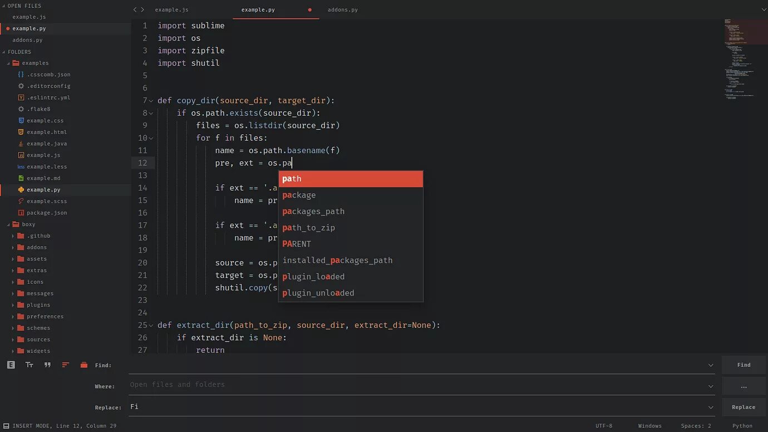
Task: Click the .eslintrc.yml file icon
Action: (21, 97)
